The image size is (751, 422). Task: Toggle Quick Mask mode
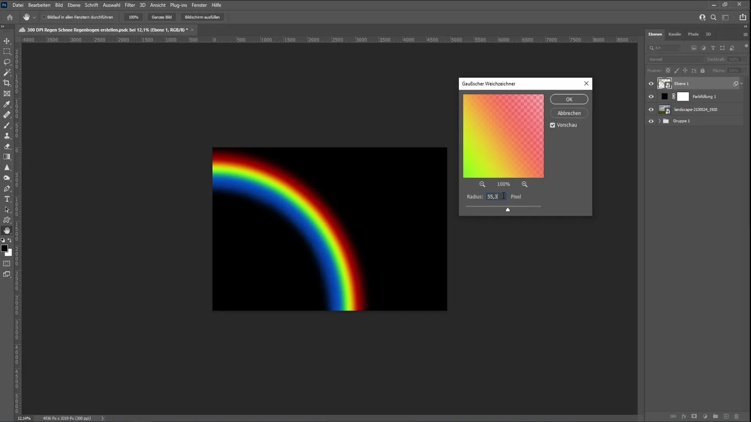point(7,264)
